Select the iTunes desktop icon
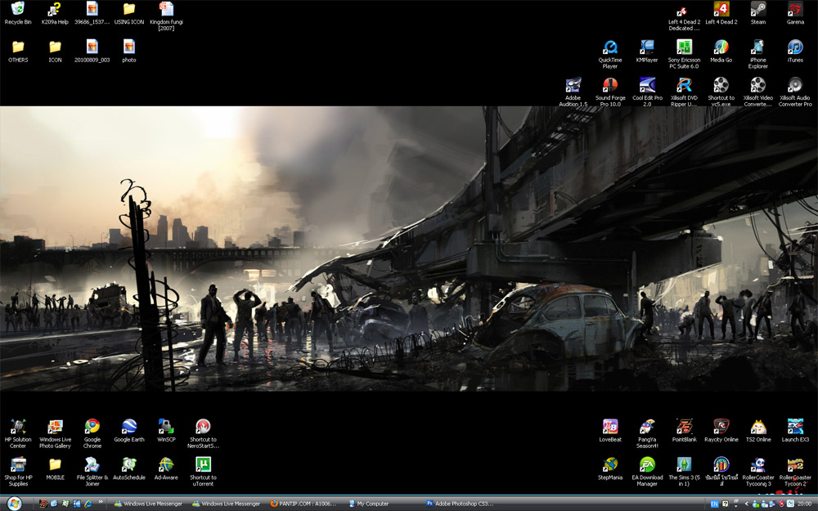The image size is (818, 511). click(x=795, y=51)
